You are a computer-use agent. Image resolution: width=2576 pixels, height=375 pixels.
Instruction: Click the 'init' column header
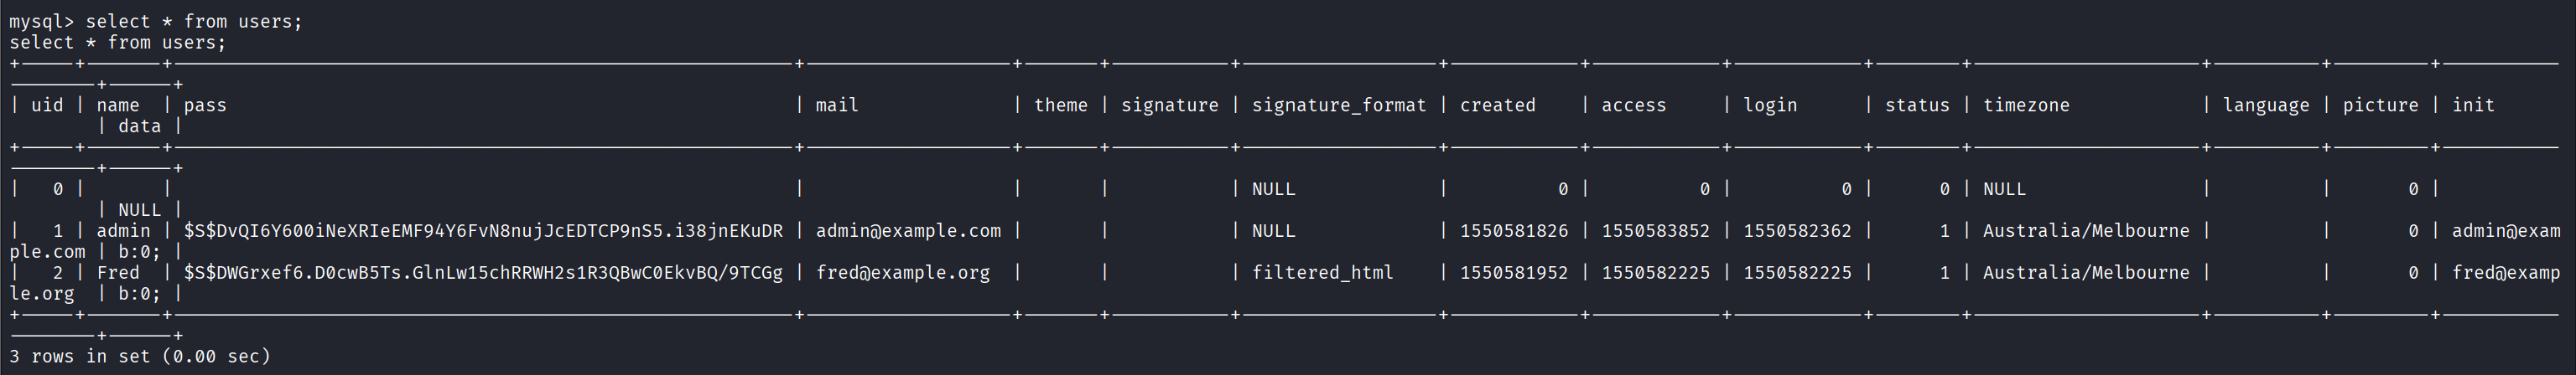[2473, 105]
